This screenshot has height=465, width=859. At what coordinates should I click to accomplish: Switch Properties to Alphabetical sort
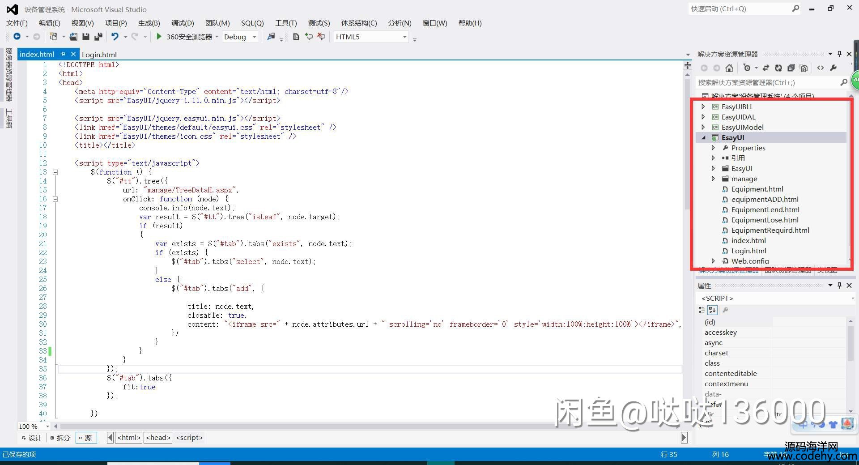712,310
